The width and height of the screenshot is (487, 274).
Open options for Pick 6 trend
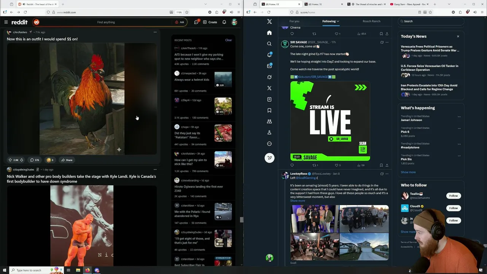click(x=459, y=129)
